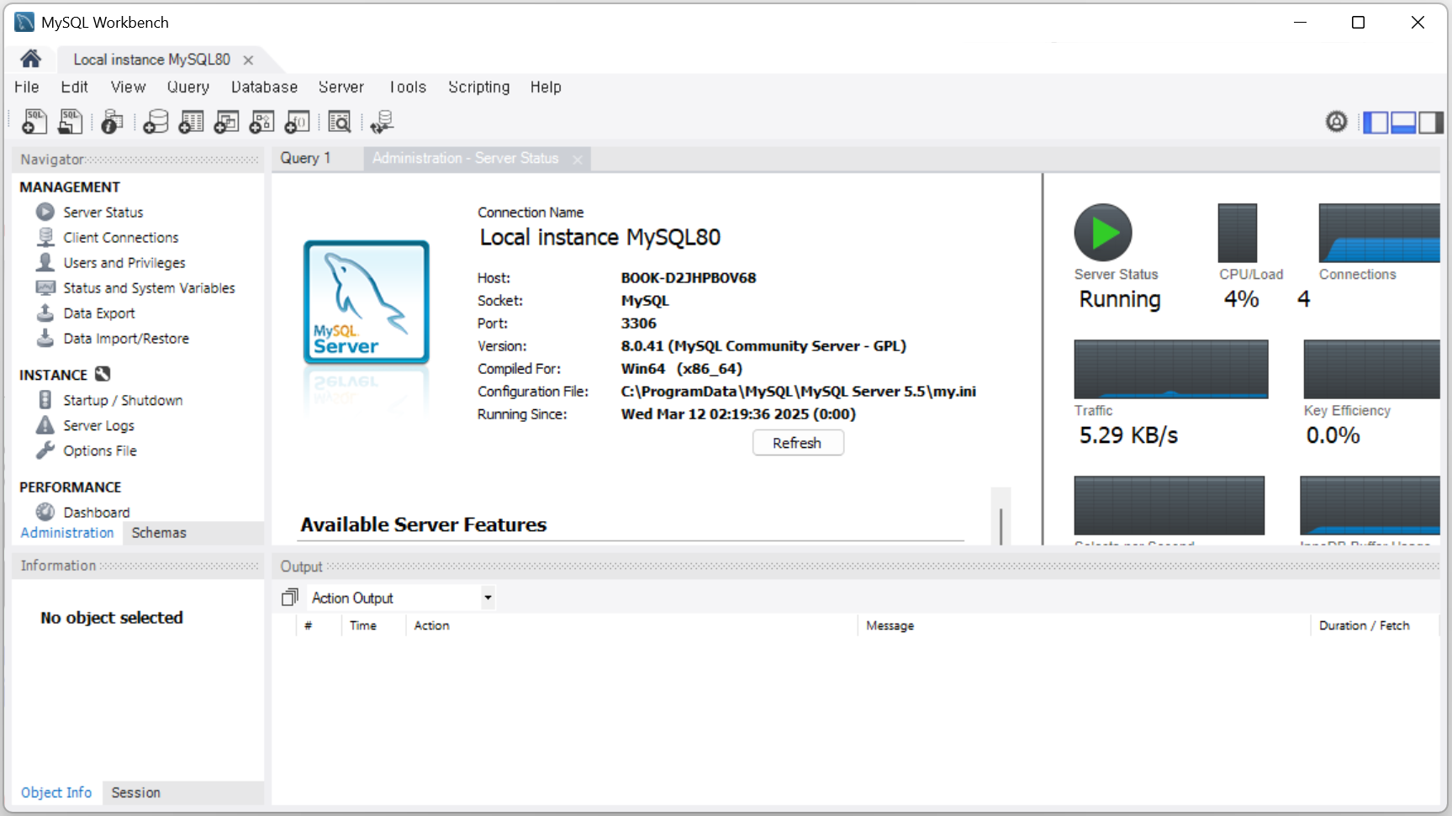The width and height of the screenshot is (1452, 816).
Task: Click the Startup / Shutdown icon
Action: (x=45, y=400)
